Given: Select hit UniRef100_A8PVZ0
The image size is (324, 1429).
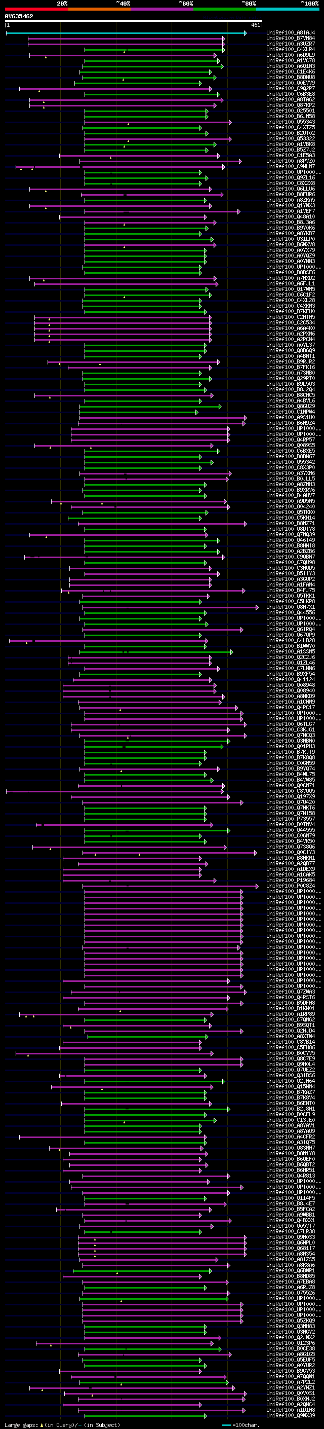Looking at the screenshot, I should (x=291, y=161).
